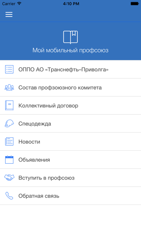This screenshot has height=251, width=141.
Task: Click the people group icon
Action: click(x=9, y=87)
